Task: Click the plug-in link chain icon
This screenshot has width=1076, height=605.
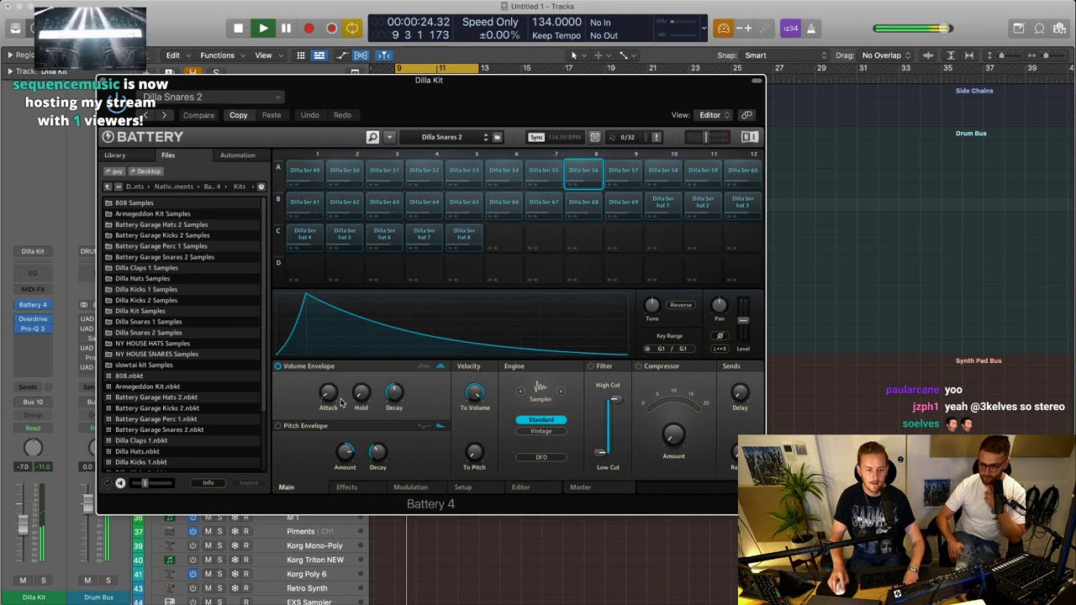Action: click(x=746, y=115)
